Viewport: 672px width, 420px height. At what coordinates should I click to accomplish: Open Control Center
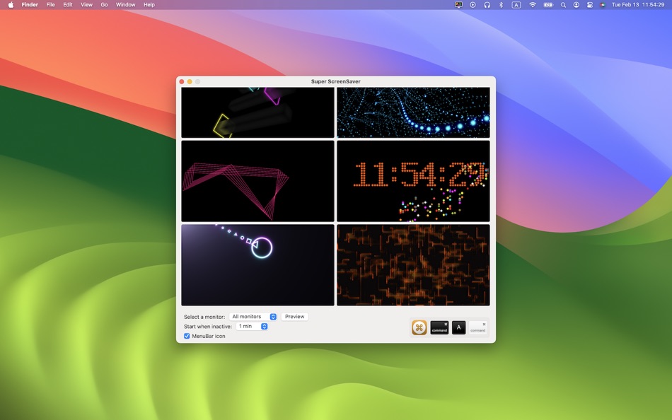(590, 5)
